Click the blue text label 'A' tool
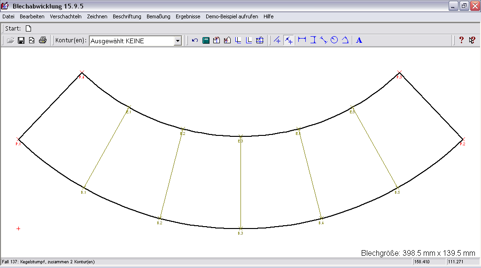 click(359, 40)
